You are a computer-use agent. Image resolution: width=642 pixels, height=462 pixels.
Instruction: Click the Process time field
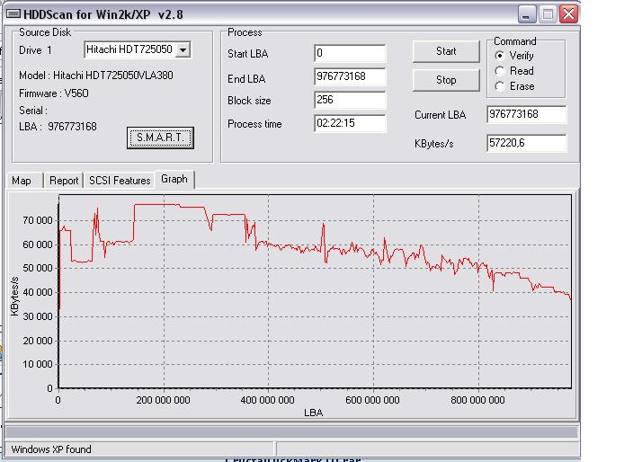coord(350,123)
